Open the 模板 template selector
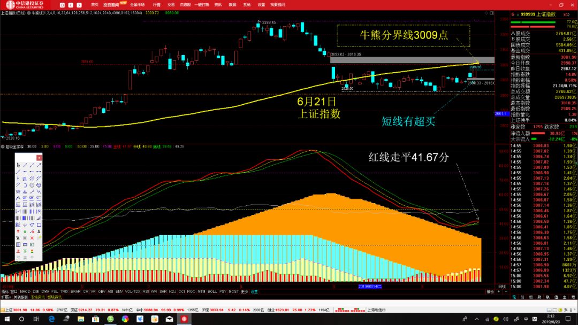 coord(490,291)
